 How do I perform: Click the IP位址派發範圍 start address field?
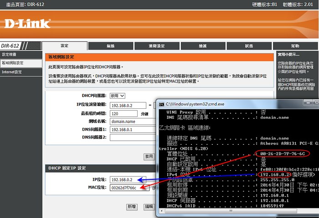pos(129,105)
